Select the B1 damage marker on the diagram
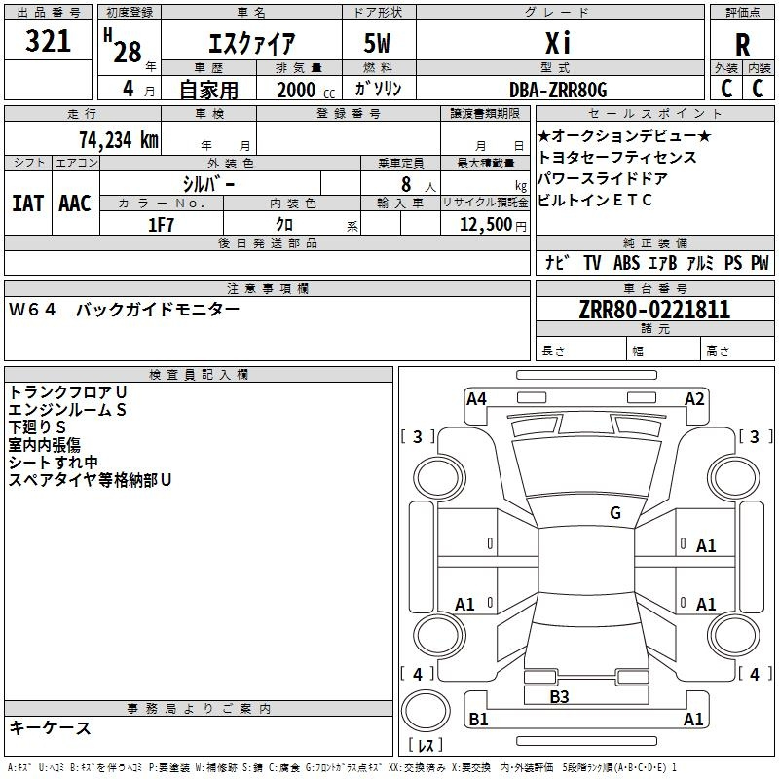The height and width of the screenshot is (779, 779). (x=478, y=720)
